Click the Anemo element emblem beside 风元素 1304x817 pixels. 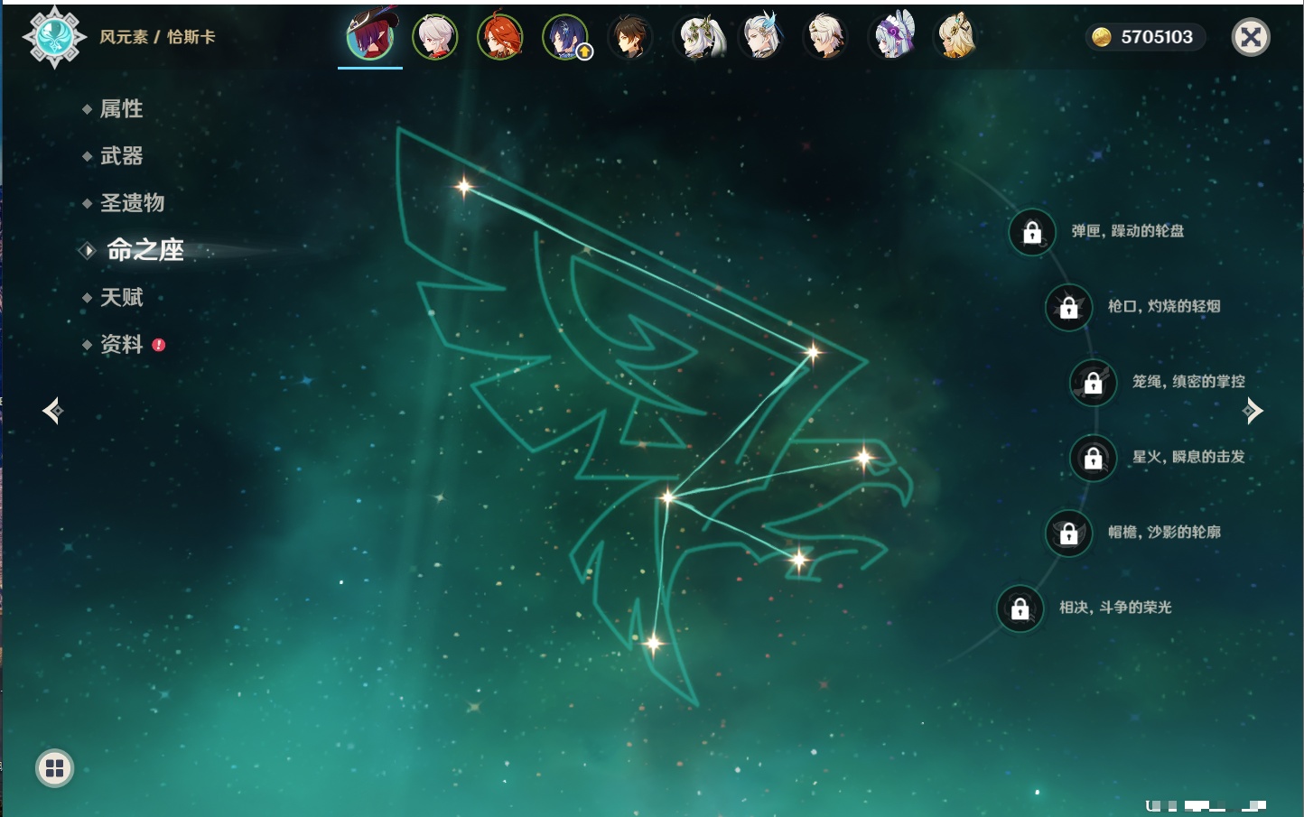pos(54,37)
